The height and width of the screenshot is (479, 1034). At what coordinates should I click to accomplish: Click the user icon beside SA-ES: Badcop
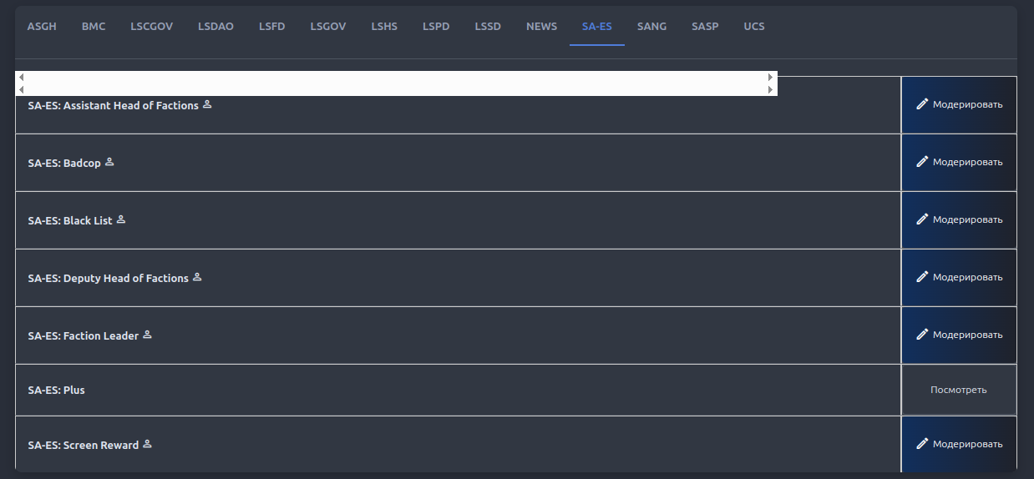[109, 162]
